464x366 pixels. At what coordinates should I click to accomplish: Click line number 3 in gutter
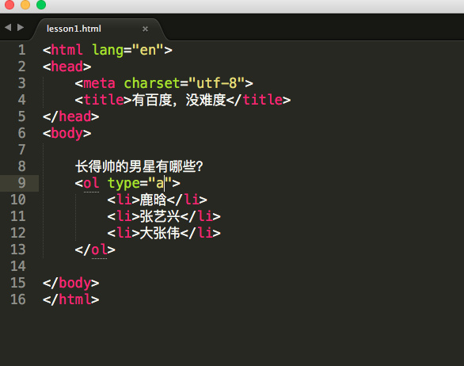[x=21, y=83]
